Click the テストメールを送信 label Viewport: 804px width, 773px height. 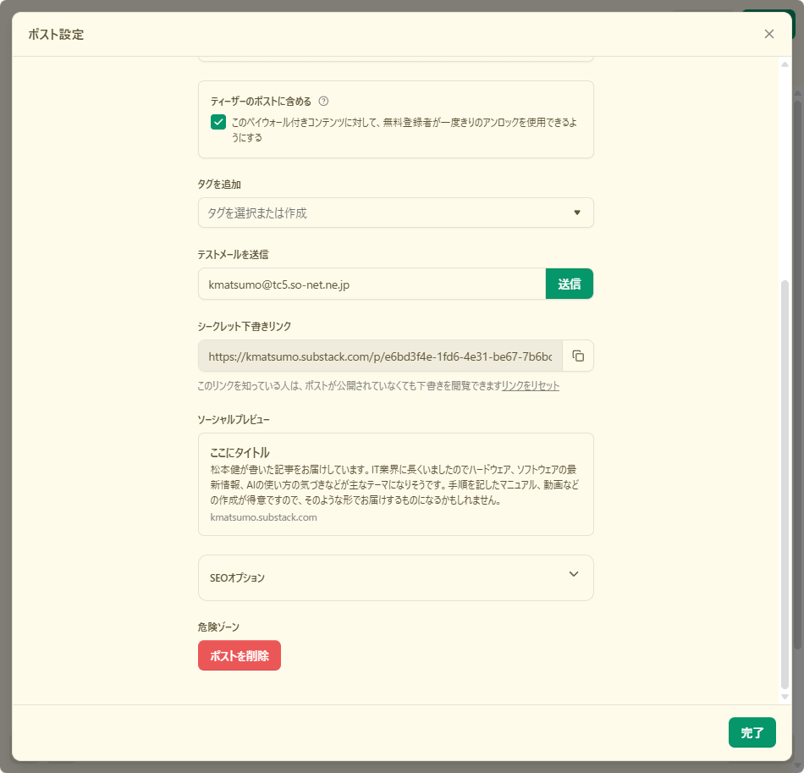click(x=234, y=254)
